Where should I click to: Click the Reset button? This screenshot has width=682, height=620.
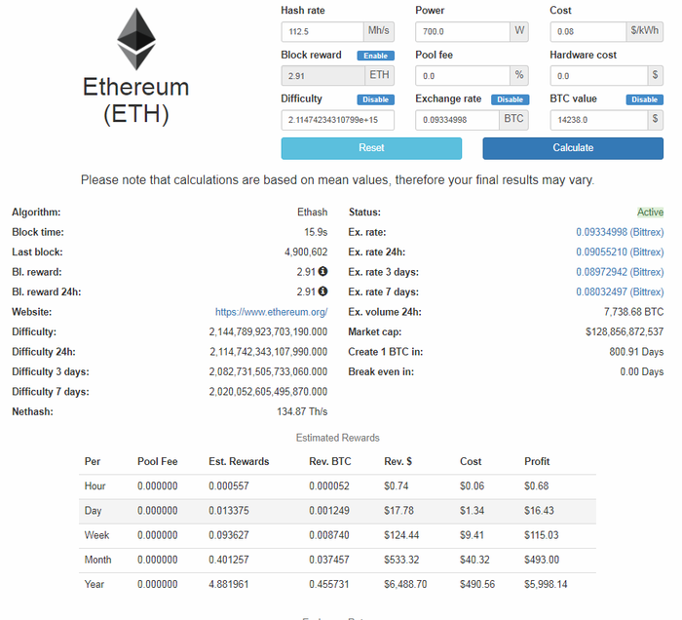(371, 148)
